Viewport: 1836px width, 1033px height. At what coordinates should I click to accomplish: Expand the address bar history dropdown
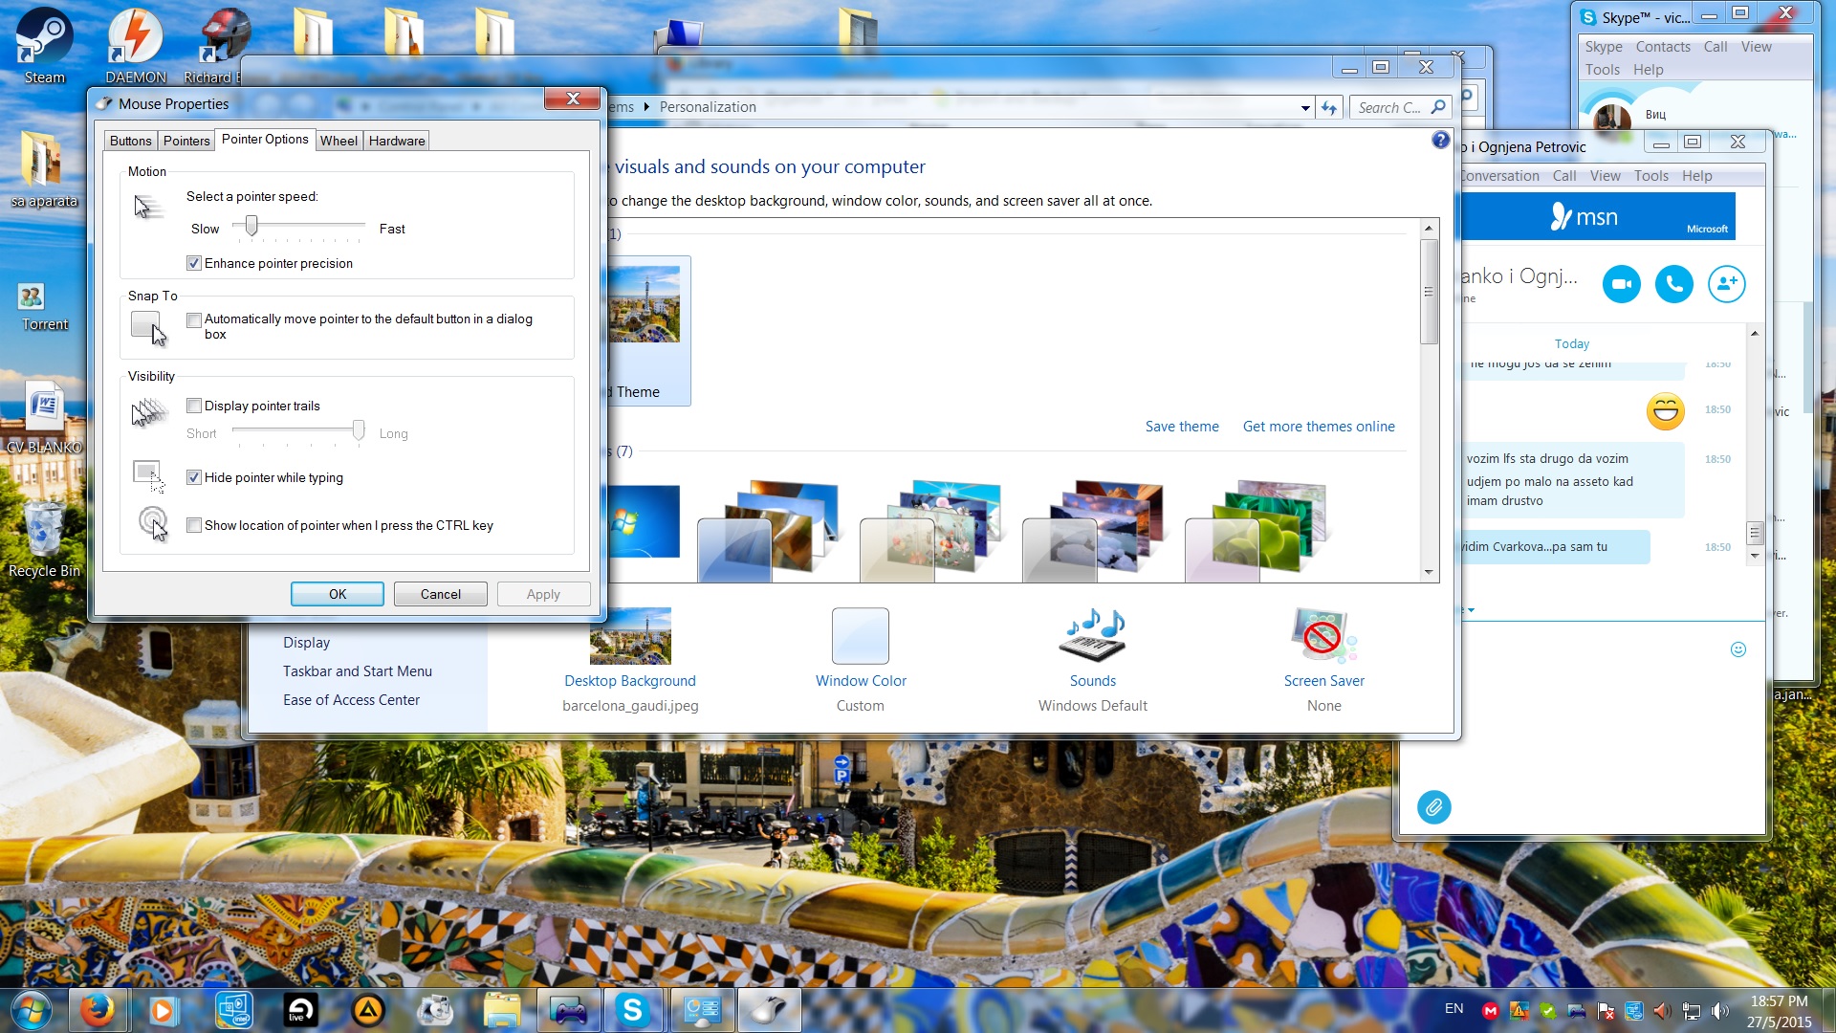pos(1305,108)
